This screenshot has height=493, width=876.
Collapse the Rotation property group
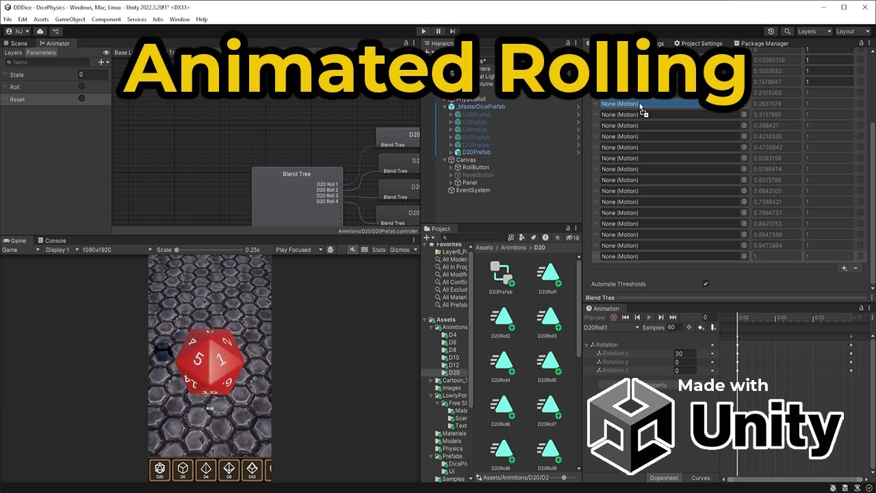(x=587, y=344)
